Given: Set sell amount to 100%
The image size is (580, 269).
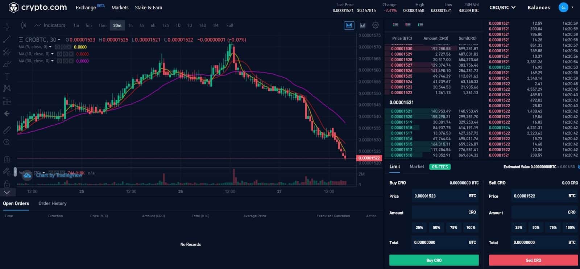Looking at the screenshot, I should pyautogui.click(x=570, y=228).
